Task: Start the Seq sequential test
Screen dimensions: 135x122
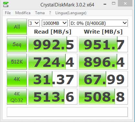Action: 17,44
